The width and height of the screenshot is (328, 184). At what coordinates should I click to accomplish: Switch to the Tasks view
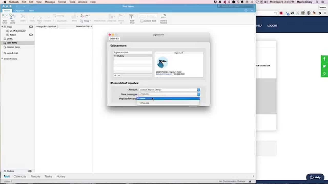coord(48,176)
